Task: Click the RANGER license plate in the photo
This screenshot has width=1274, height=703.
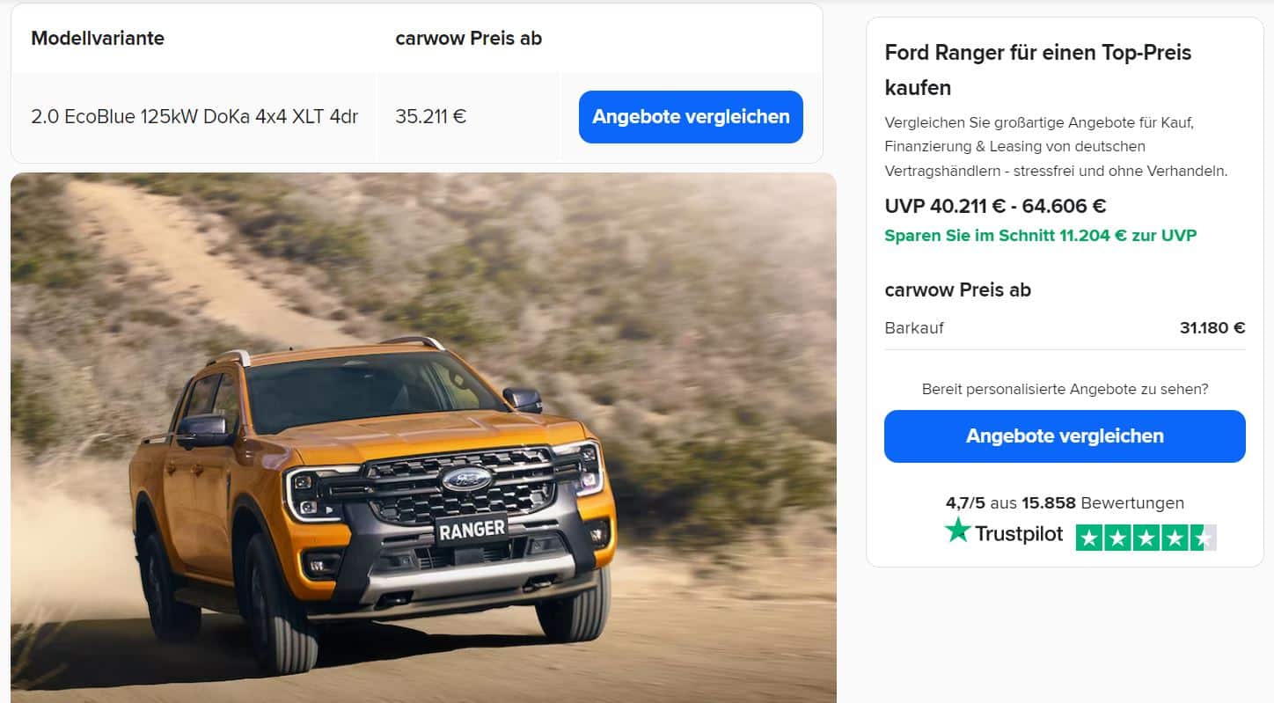Action: 472,529
